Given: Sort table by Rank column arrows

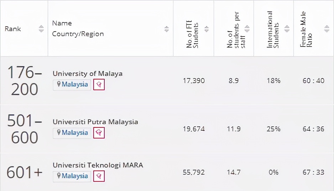Looking at the screenshot, I should click(x=41, y=29).
